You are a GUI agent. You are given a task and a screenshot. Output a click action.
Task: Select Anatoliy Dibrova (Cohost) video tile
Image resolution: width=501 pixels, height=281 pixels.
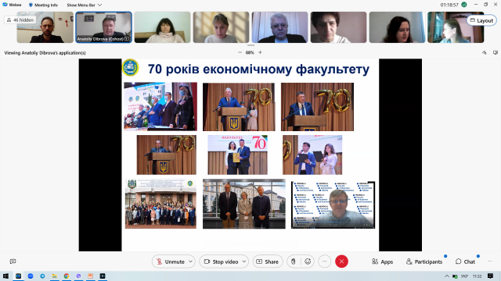click(x=103, y=27)
